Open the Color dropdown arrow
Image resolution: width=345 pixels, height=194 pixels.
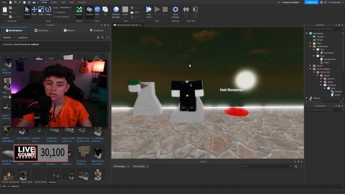(125, 17)
